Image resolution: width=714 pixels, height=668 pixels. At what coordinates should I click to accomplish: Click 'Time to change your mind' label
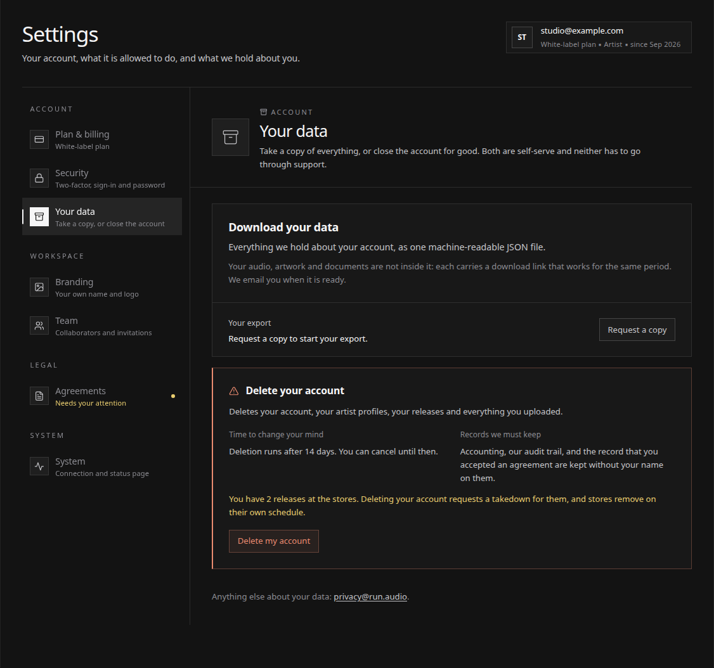276,435
